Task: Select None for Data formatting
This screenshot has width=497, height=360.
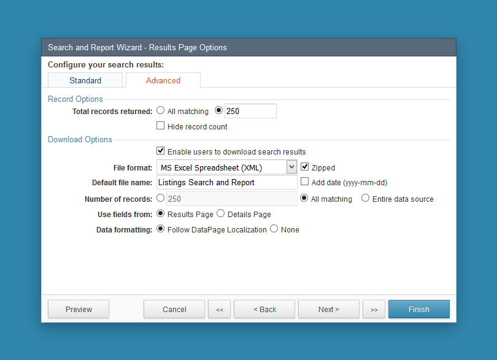Action: (x=274, y=229)
